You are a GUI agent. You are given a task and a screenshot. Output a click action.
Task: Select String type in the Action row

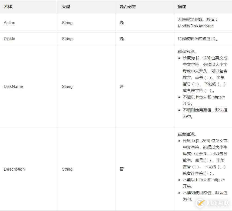pyautogui.click(x=67, y=23)
